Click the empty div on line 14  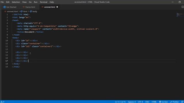coord(22,52)
